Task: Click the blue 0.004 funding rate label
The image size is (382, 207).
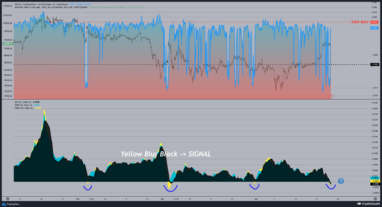Action: point(375,28)
